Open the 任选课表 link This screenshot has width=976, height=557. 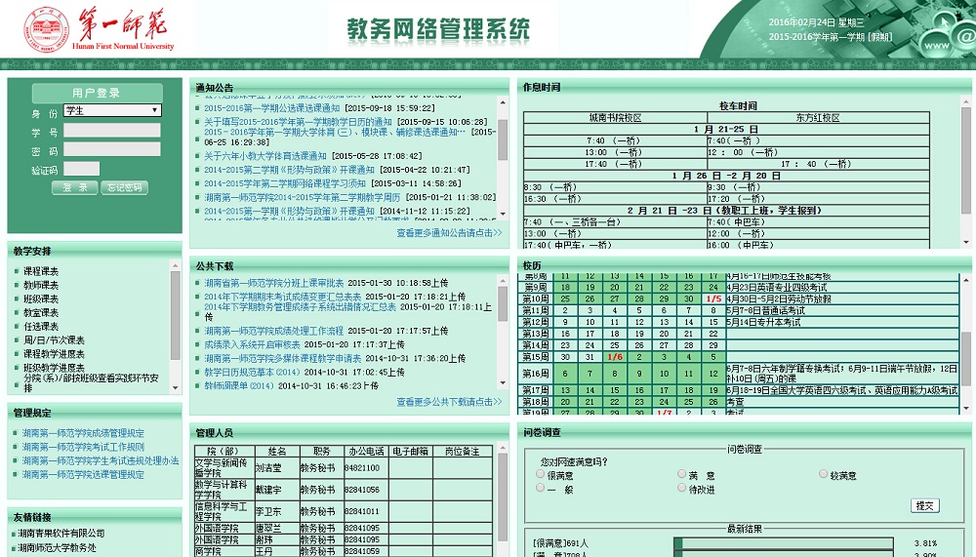[x=40, y=326]
